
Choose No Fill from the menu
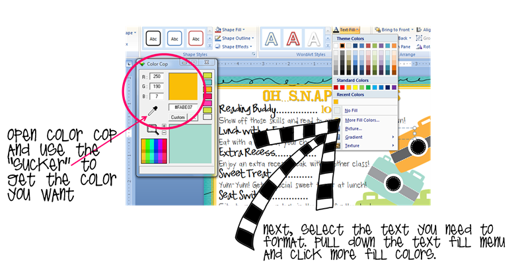(365, 110)
